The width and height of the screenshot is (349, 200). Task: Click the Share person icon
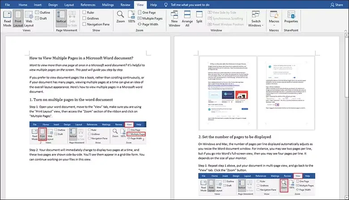pos(332,4)
